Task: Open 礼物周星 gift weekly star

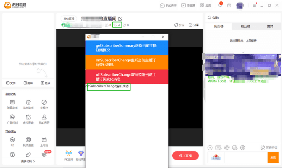Action: tap(81, 156)
